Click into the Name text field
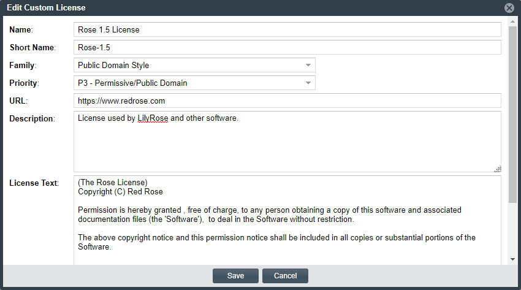 pyautogui.click(x=287, y=29)
